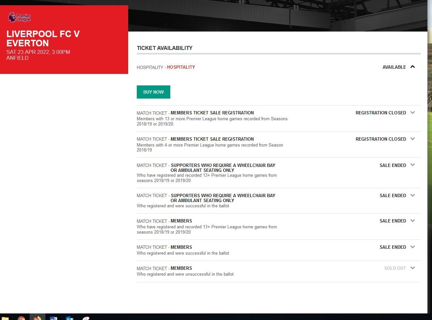Viewport: 432px width, 320px height.
Task: Click the Premier League logo
Action: [19, 17]
